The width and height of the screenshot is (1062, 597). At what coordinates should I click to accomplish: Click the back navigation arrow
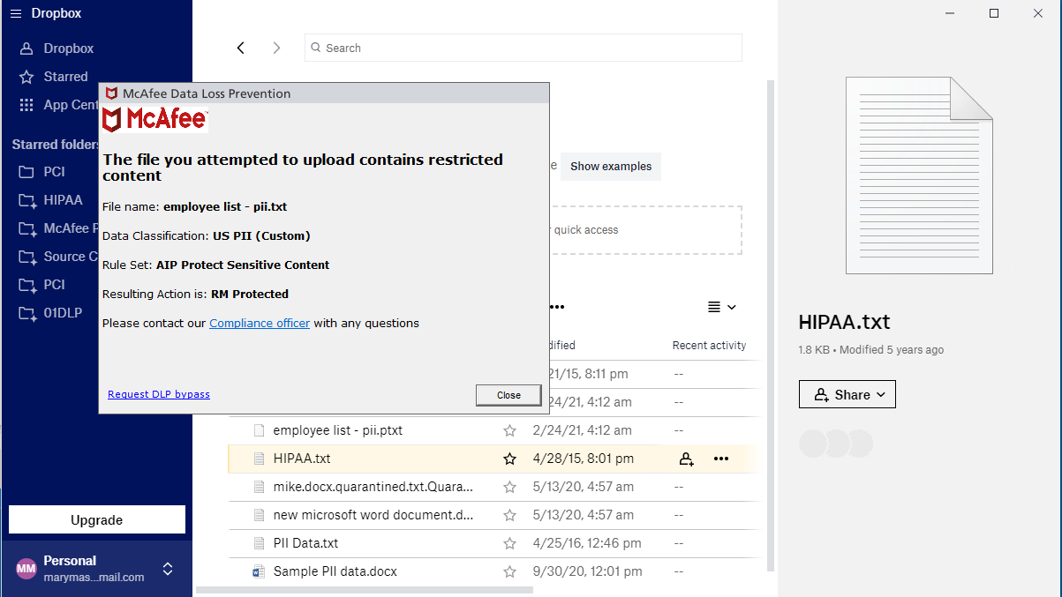pos(241,48)
